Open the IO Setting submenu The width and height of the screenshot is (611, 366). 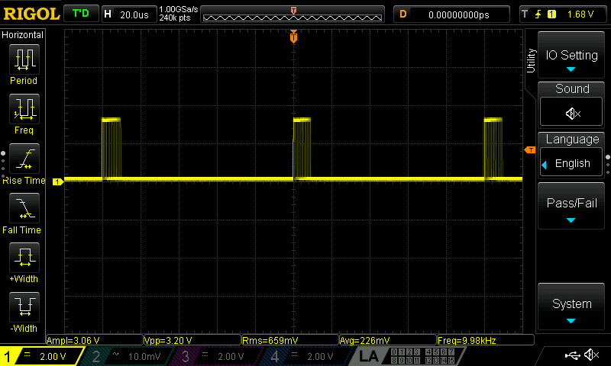[571, 55]
